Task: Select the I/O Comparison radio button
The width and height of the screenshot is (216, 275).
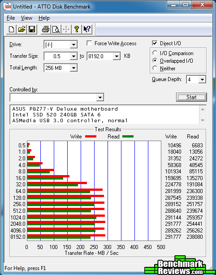Action: pos(155,53)
